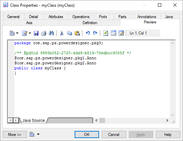Copy selection using the Copy icon
Viewport: 183px width, 141px height.
[x=70, y=33]
